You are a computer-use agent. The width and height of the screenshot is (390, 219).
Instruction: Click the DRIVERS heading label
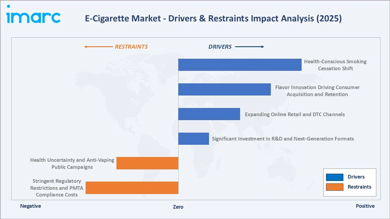[220, 47]
